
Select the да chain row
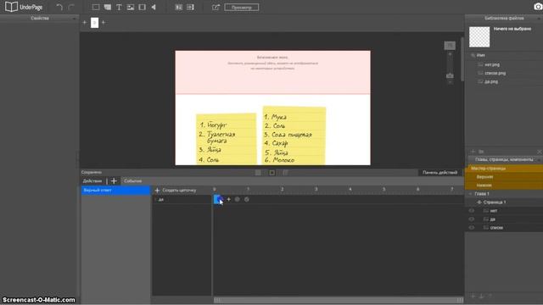click(x=182, y=200)
